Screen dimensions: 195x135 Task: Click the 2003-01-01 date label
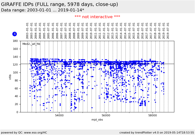pyautogui.click(x=27, y=31)
